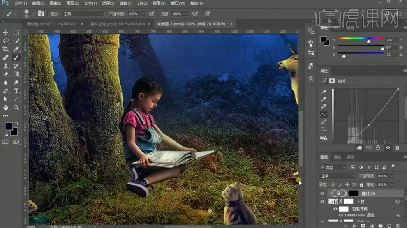The width and height of the screenshot is (407, 228).
Task: Open the layer fill dropdown arrow
Action: click(x=392, y=185)
